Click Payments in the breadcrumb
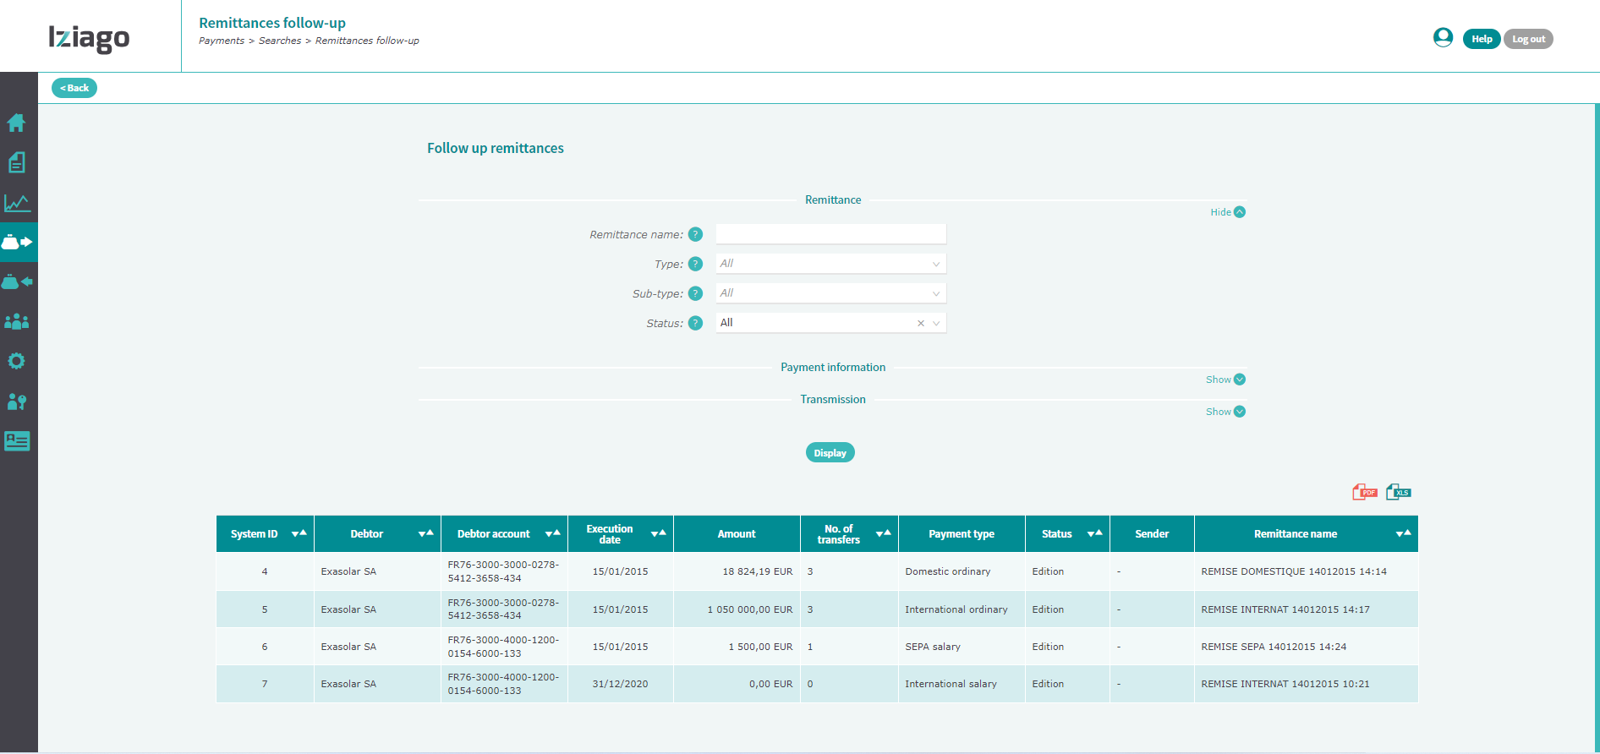 pos(222,41)
